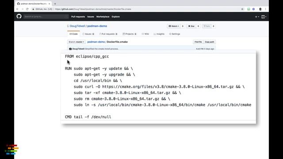Close the podman-demo browser tab
This screenshot has width=283, height=159.
(49, 4)
